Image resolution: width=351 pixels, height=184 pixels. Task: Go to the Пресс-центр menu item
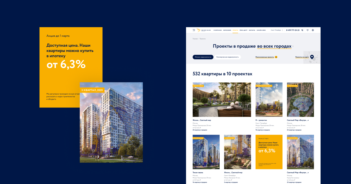[x=243, y=30]
